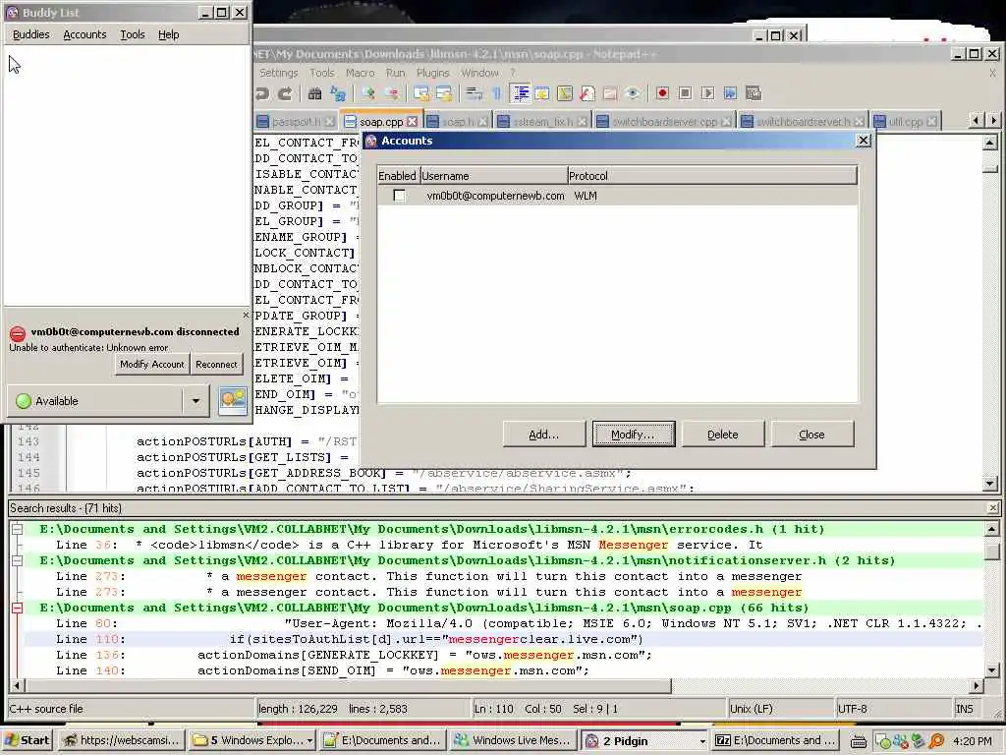Open the Buddies menu
The width and height of the screenshot is (1006, 755).
30,34
